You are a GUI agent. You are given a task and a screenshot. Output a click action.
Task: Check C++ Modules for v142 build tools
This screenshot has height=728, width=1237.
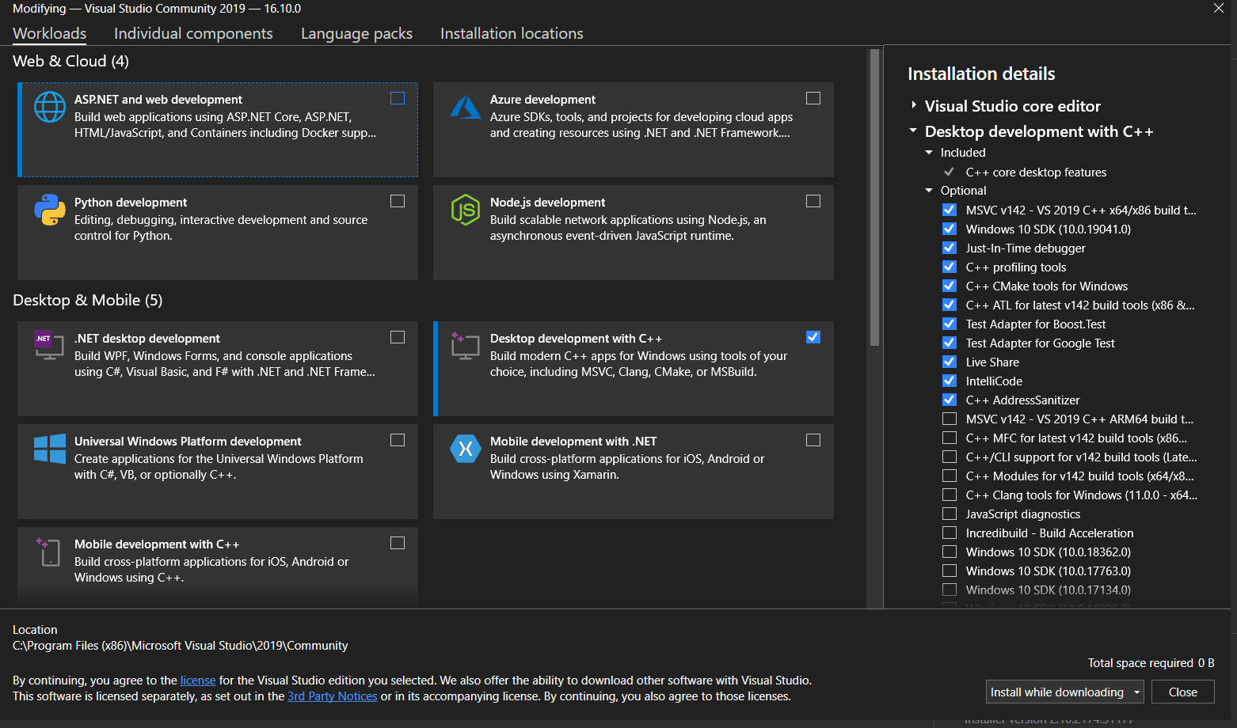click(x=950, y=476)
